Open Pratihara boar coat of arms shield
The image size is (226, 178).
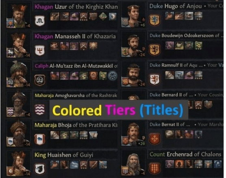tap(40, 139)
